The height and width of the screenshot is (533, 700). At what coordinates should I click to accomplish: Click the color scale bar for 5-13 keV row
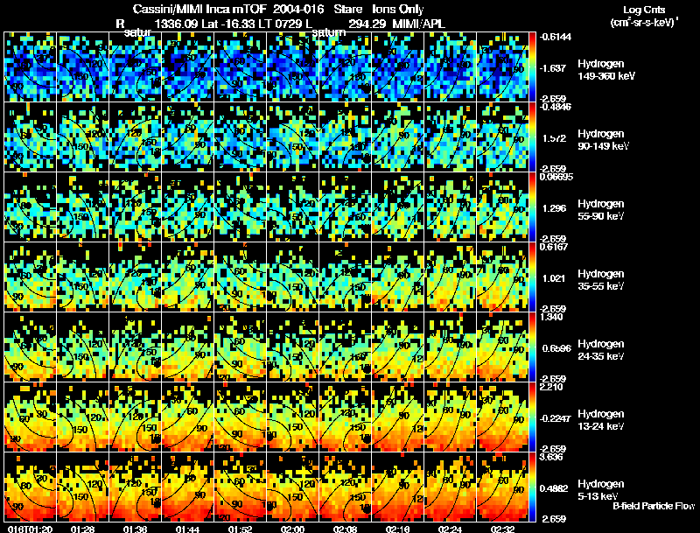point(532,487)
